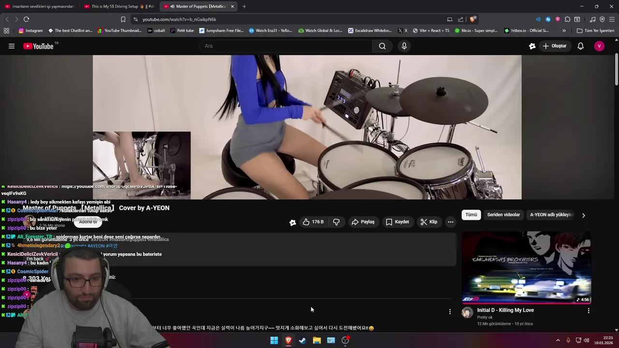Switch to the insanların sevdikleri tab
Viewport: 619px width, 348px height.
coord(40,6)
